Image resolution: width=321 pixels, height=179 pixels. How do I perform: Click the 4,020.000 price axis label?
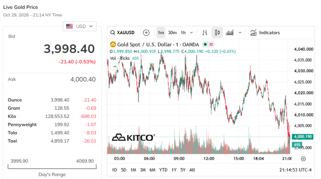[x=304, y=93]
